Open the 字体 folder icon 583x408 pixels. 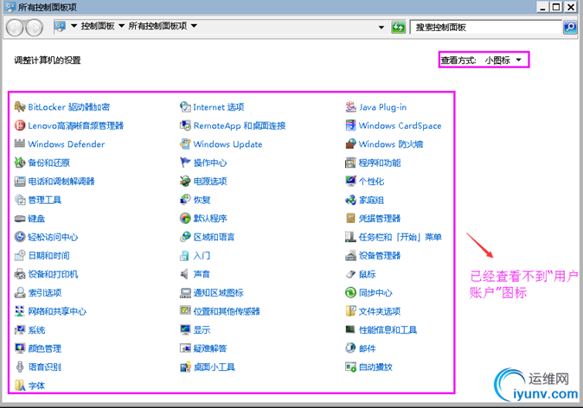point(20,386)
